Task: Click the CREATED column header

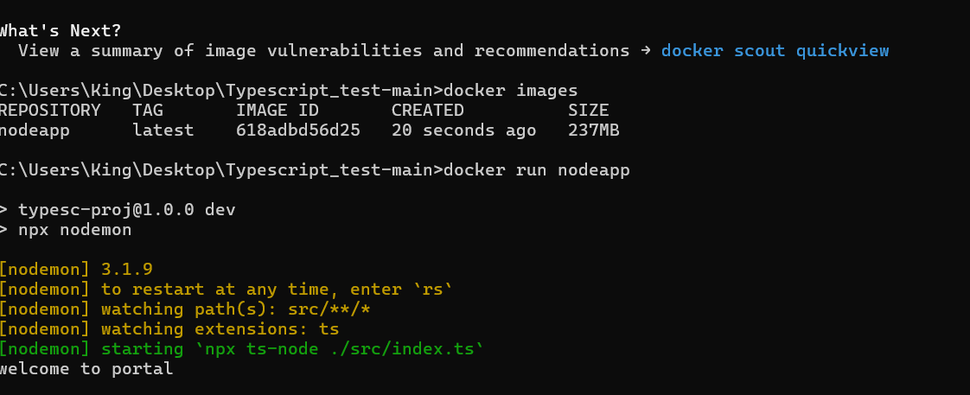Action: [x=427, y=111]
